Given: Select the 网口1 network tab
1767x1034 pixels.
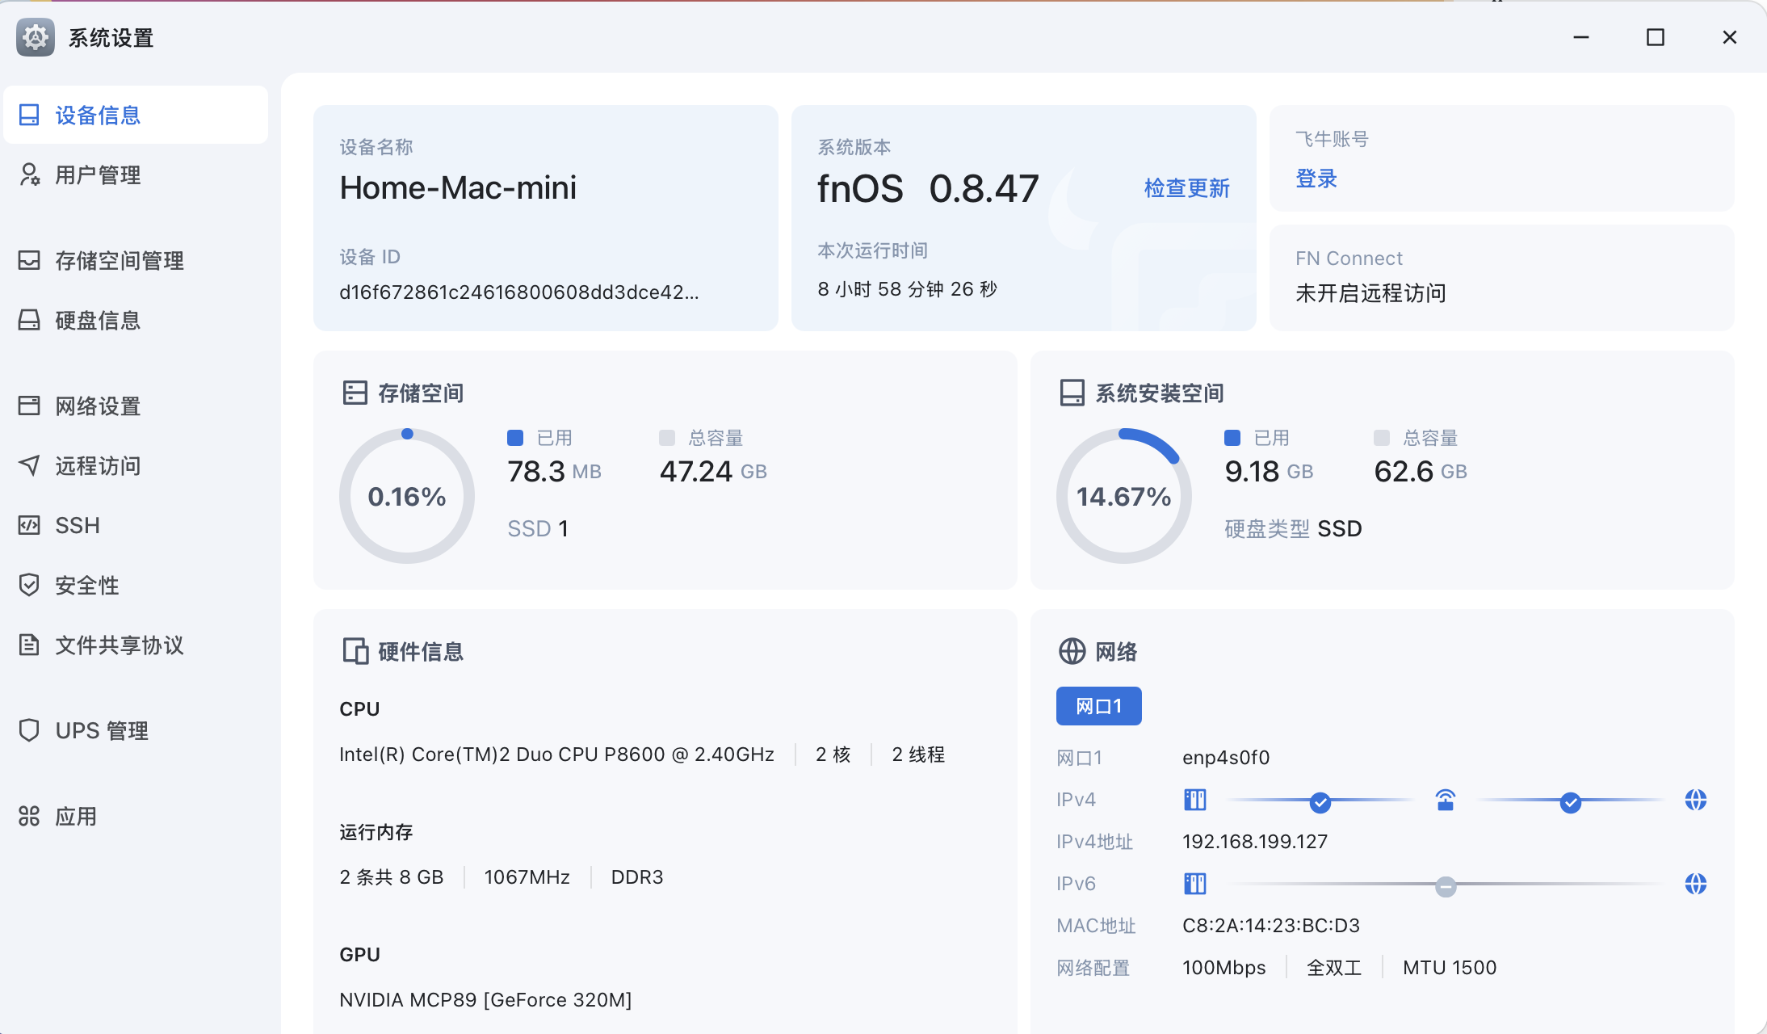Looking at the screenshot, I should click(1098, 706).
